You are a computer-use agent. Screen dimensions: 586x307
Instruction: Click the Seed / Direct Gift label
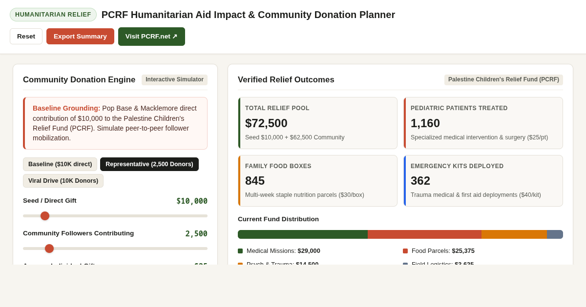point(50,201)
